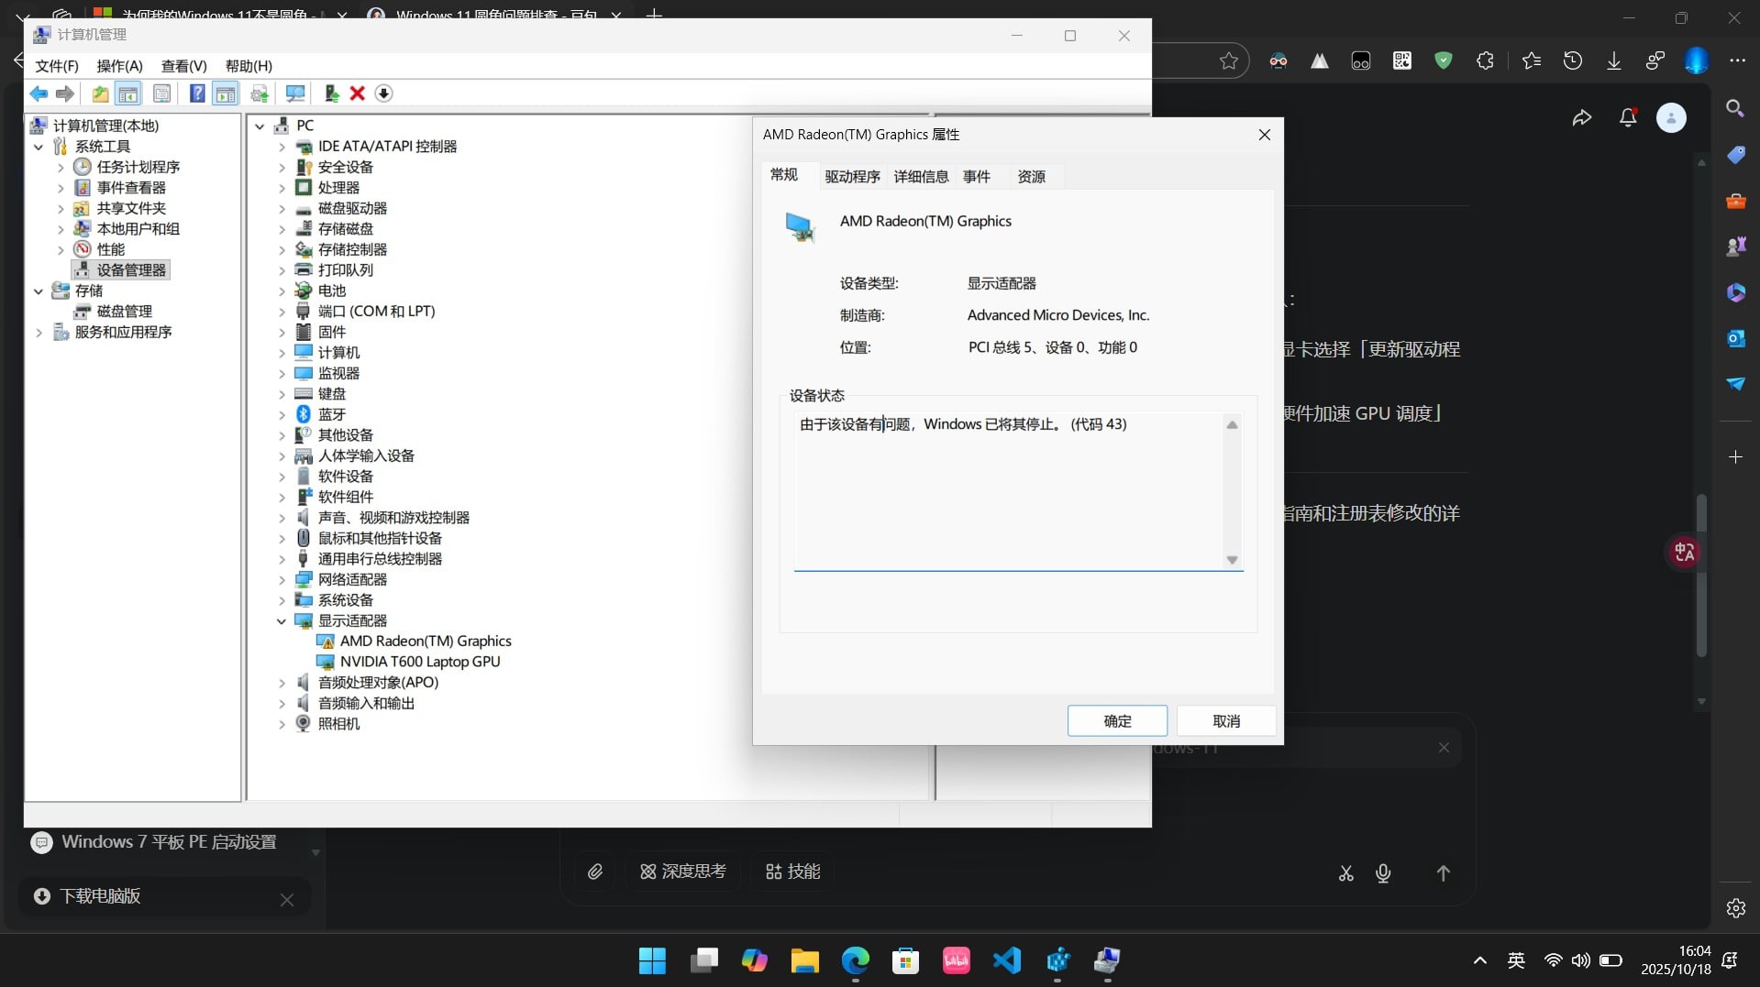Click the browser favorites star icon
Image resolution: width=1760 pixels, height=987 pixels.
[x=1229, y=61]
